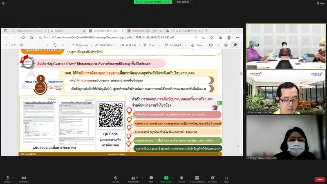This screenshot has height=184, width=327.
Task: Open browser settings and more menu
Action: (x=237, y=38)
